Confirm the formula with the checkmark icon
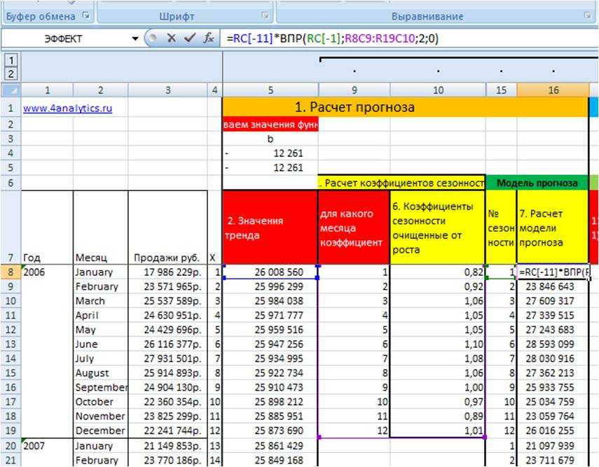This screenshot has height=467, width=599. pos(189,39)
